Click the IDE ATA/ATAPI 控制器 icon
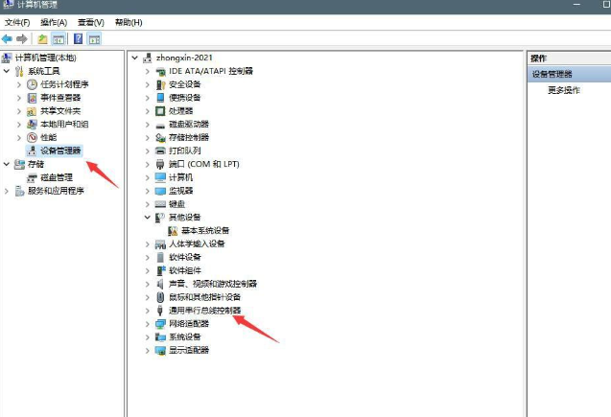The image size is (611, 417). pos(160,71)
